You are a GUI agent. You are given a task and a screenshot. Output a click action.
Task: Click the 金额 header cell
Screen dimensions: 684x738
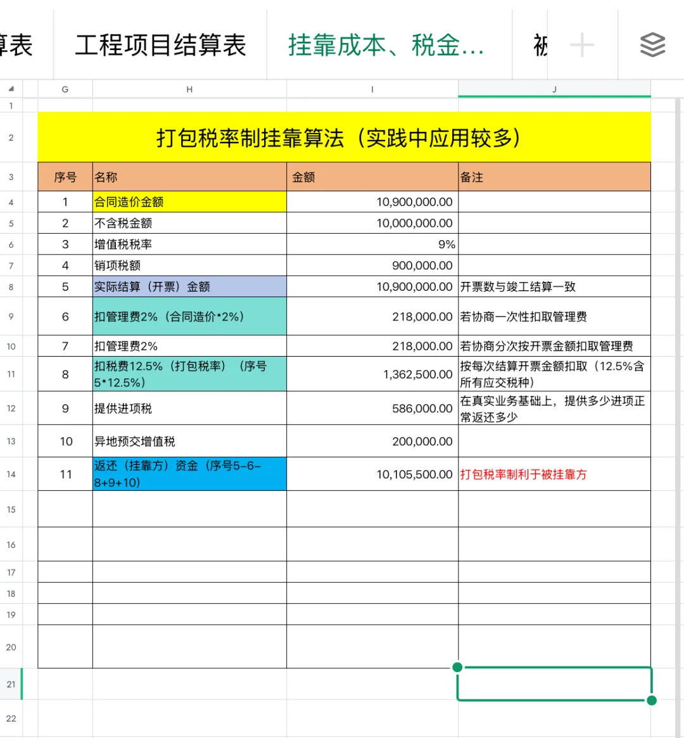pos(372,177)
